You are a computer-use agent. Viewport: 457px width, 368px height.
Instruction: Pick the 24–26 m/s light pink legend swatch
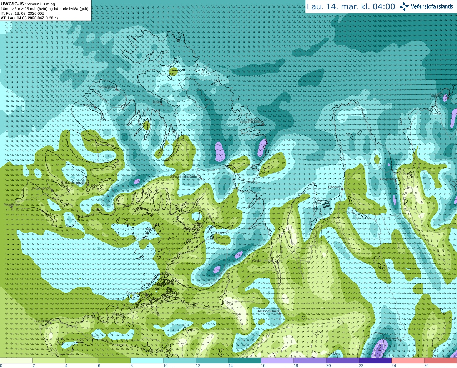[408, 360]
